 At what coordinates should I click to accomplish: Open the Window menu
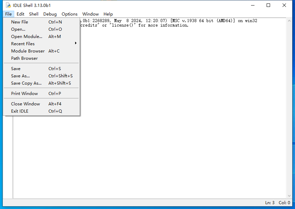[90, 14]
